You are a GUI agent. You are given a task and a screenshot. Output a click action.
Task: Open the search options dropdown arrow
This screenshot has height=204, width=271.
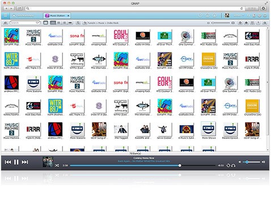[x=38, y=23]
